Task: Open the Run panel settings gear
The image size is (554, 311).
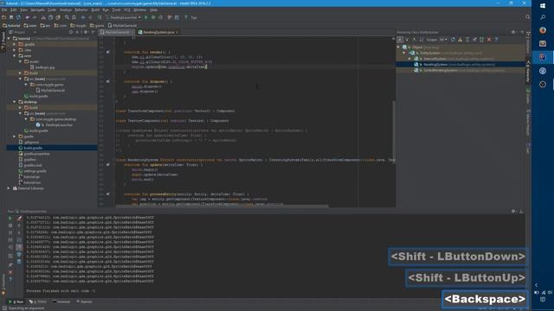Action: tap(513, 211)
